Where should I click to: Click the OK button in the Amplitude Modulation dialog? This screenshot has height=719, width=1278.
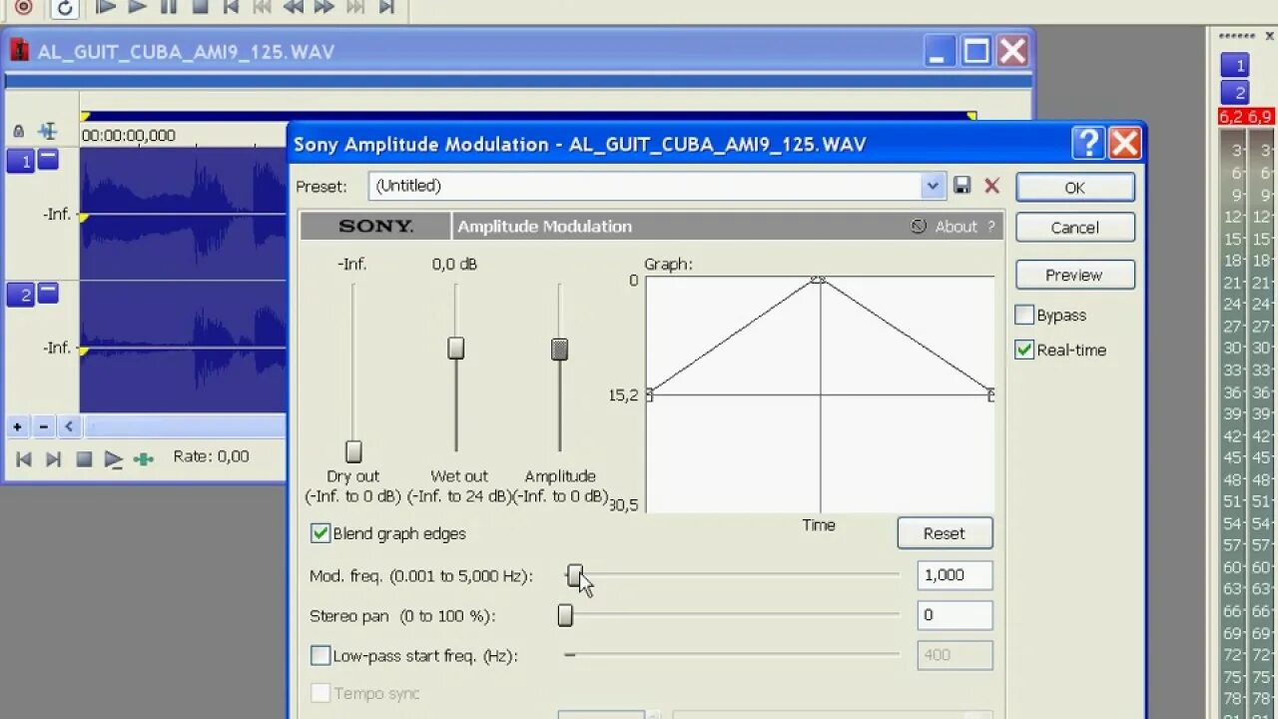click(x=1074, y=188)
